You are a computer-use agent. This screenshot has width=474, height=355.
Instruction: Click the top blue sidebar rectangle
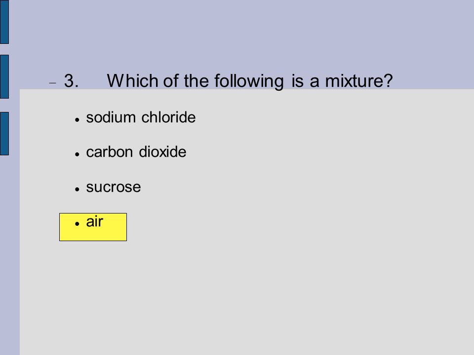pyautogui.click(x=4, y=22)
